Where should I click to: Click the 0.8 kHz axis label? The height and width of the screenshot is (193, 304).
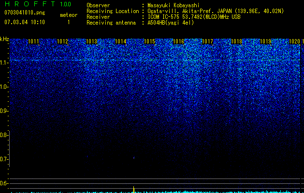(x=4, y=135)
